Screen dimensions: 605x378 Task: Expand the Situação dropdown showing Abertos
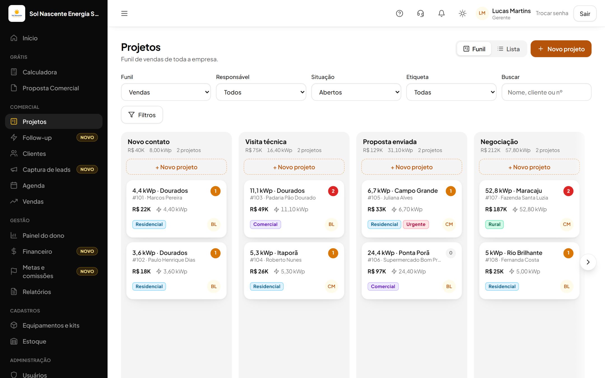356,92
